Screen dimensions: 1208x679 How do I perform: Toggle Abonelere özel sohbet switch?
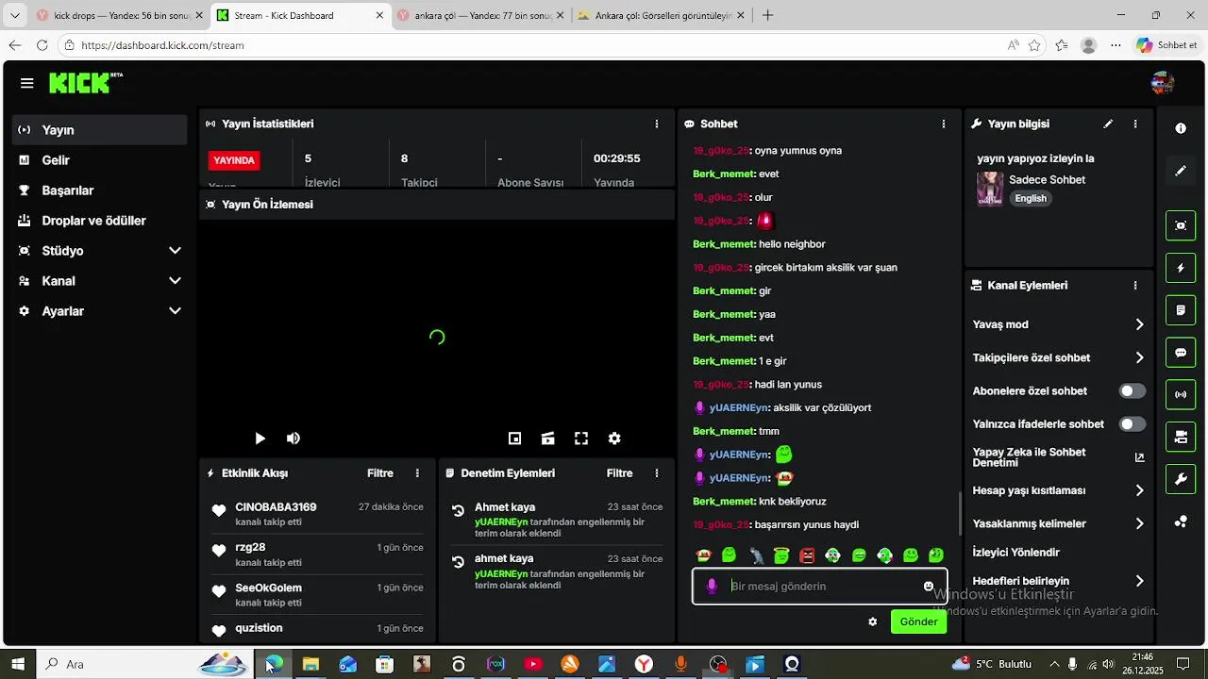click(1132, 391)
